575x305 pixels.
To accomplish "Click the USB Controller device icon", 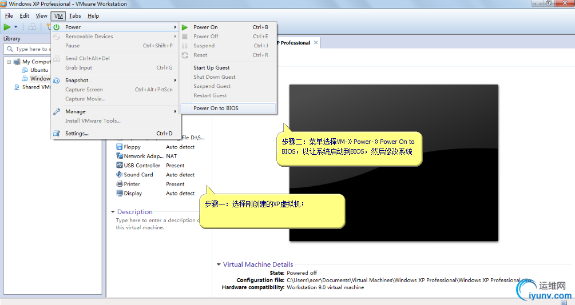I will [x=119, y=165].
